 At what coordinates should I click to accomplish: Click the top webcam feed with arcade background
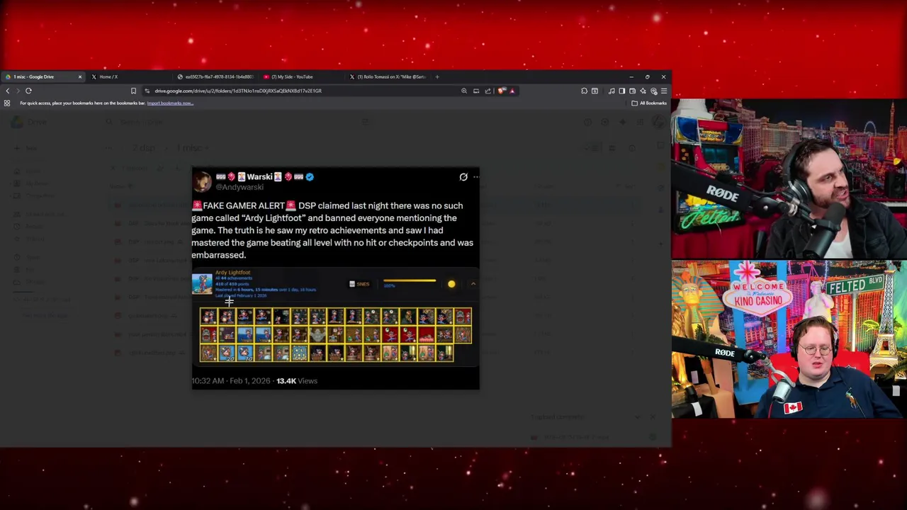click(789, 179)
